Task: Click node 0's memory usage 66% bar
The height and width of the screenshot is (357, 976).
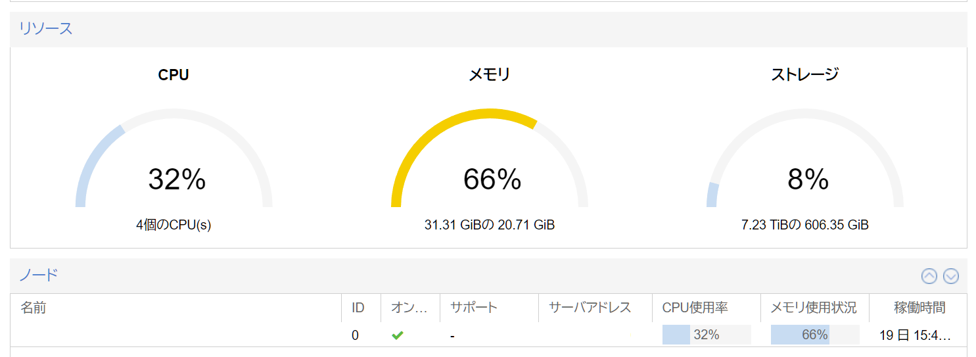Action: [814, 335]
